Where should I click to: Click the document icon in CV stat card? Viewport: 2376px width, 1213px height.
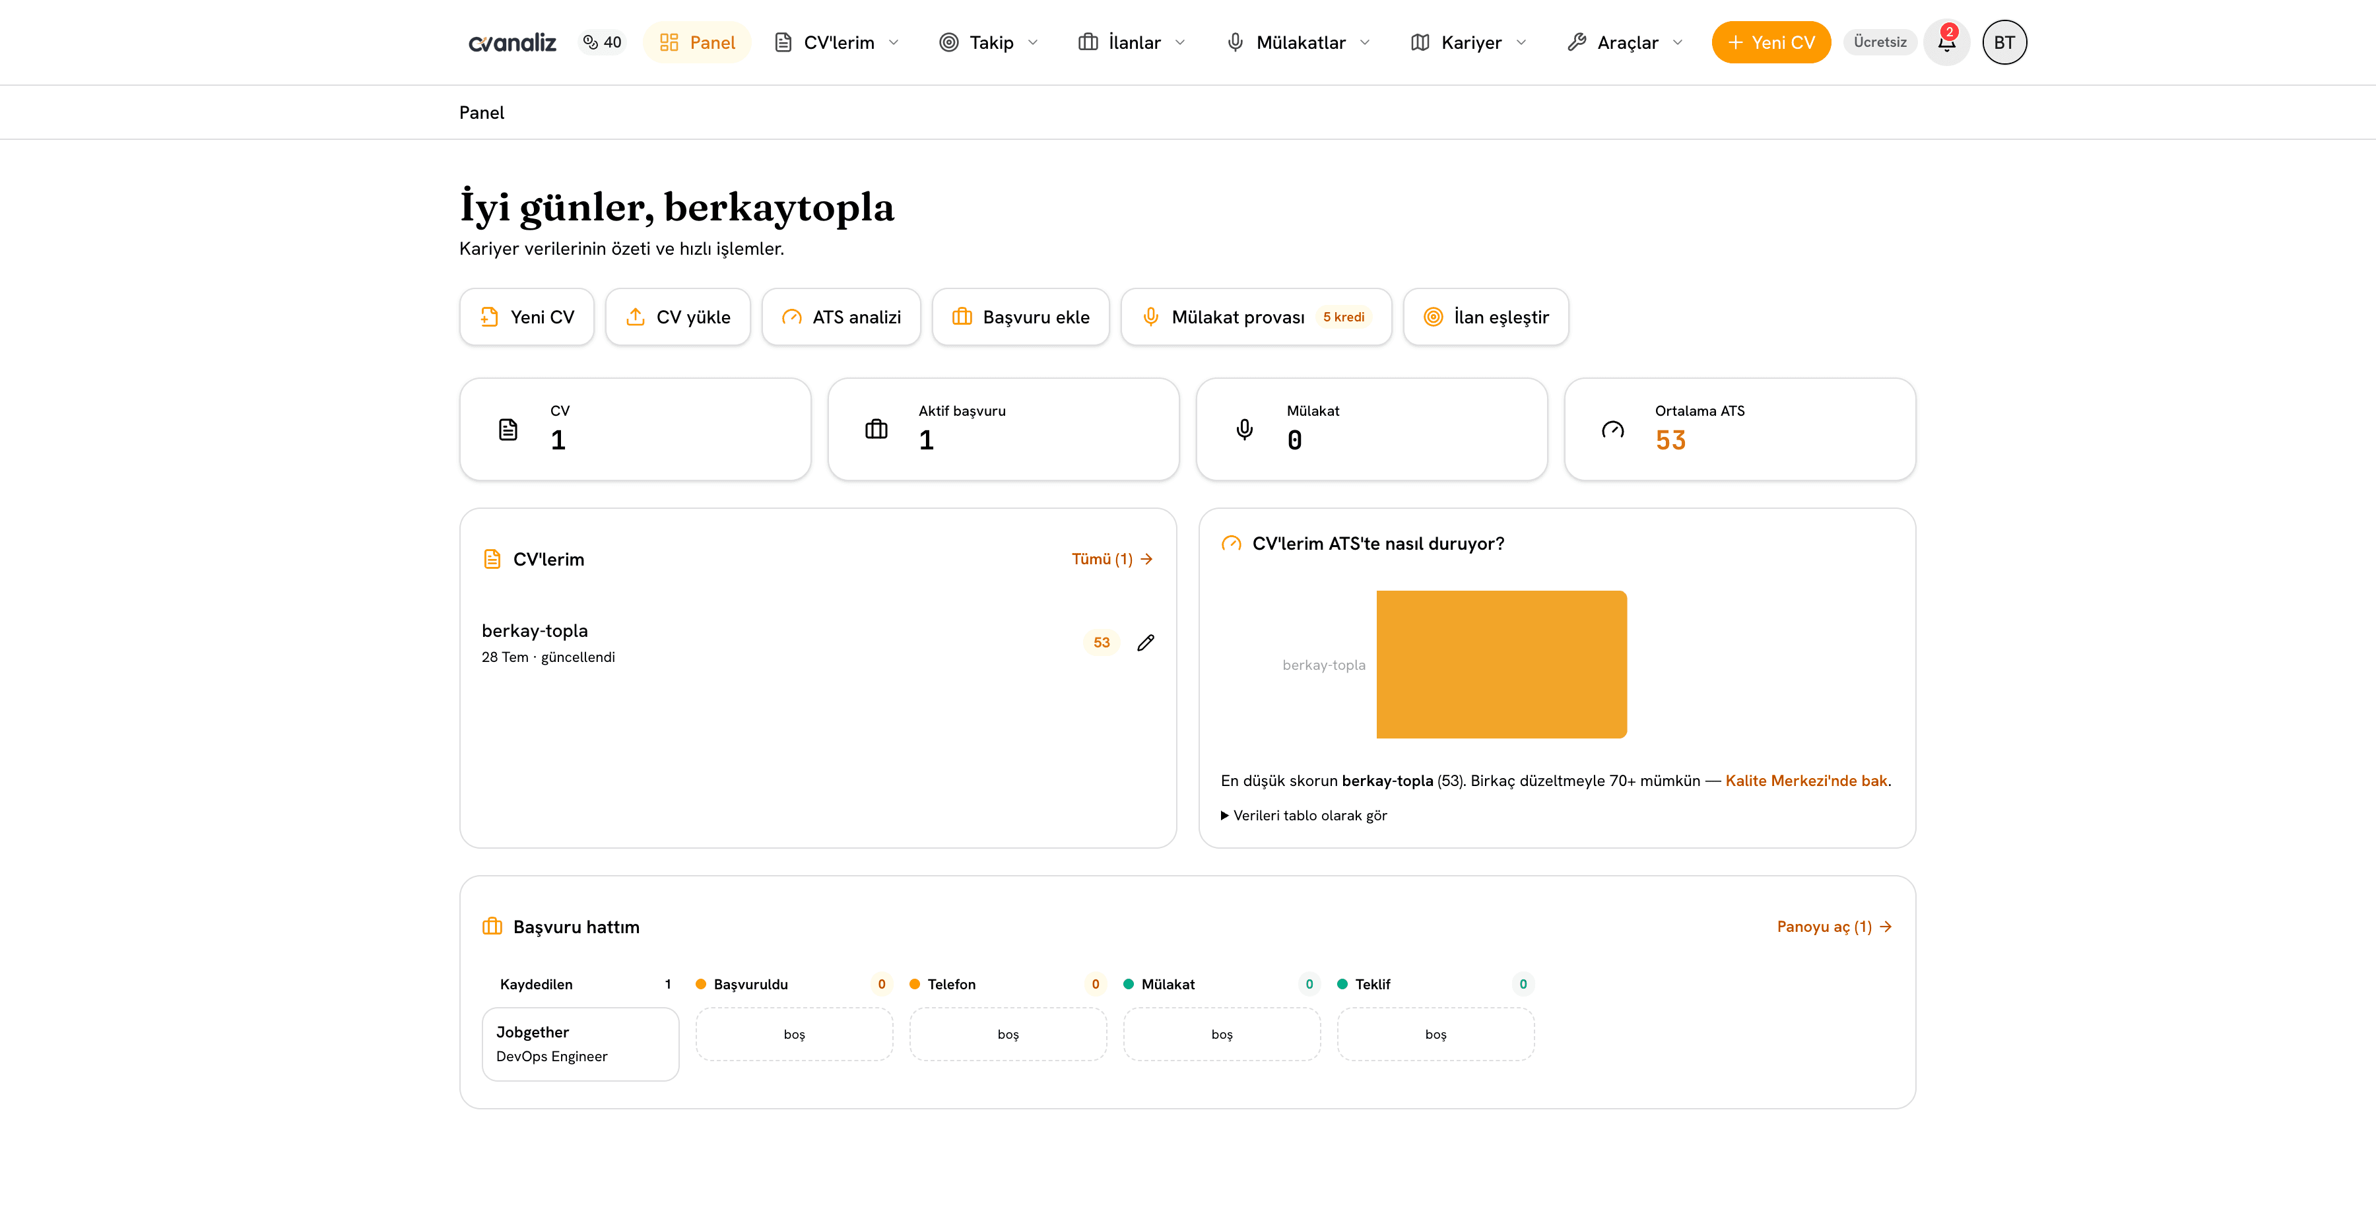pyautogui.click(x=508, y=430)
